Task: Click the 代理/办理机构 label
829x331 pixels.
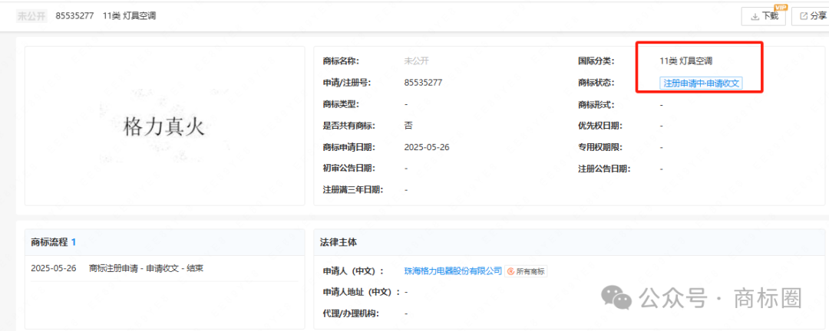Action: click(x=351, y=313)
